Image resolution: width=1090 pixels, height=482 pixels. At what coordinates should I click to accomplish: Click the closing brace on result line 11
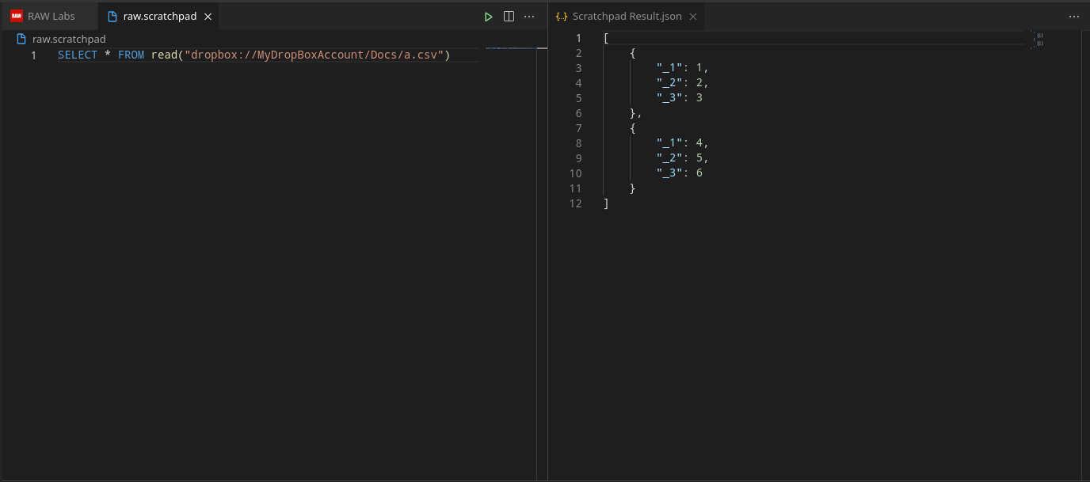[633, 188]
